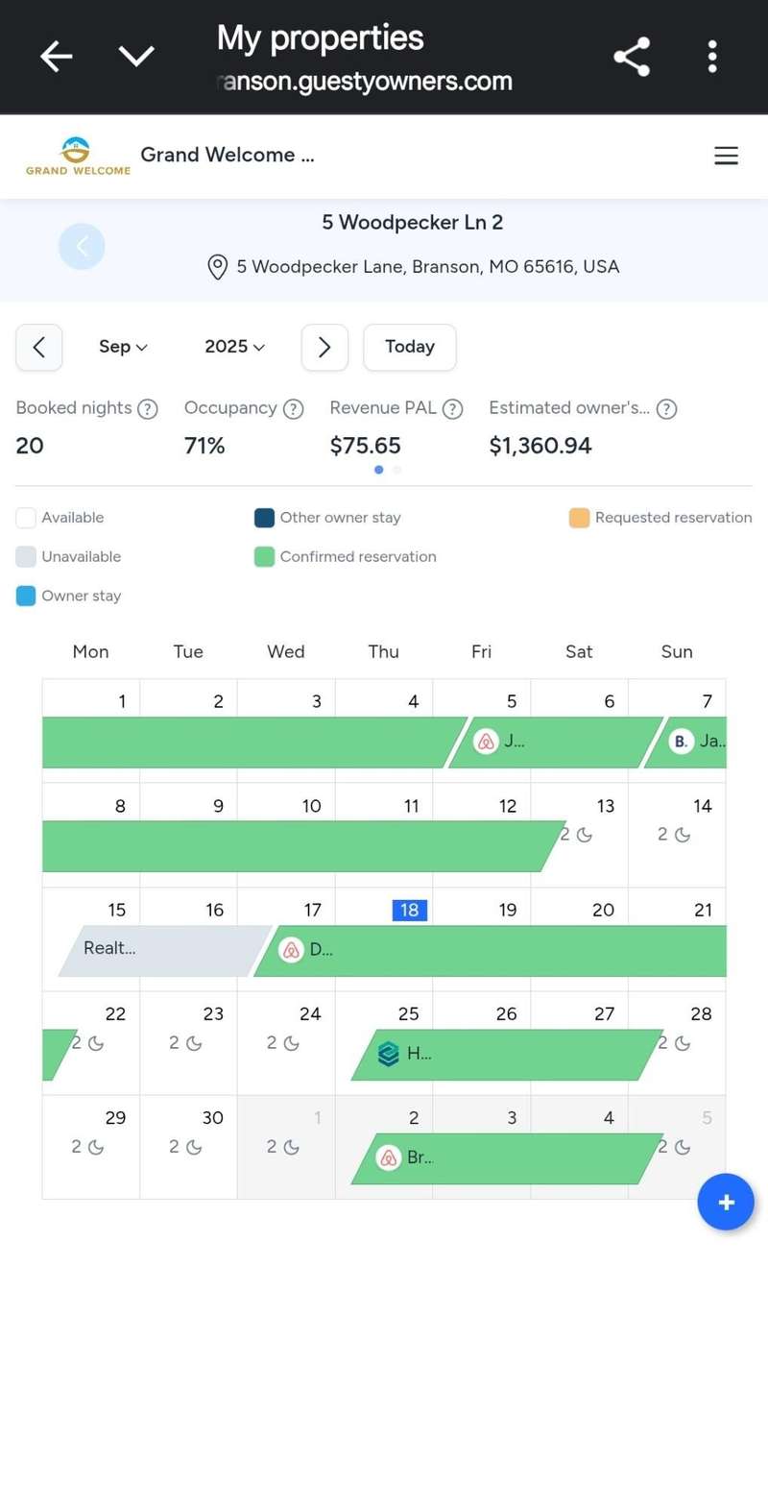Open the share icon in header
Screen dimensions: 768x1510
pos(632,57)
